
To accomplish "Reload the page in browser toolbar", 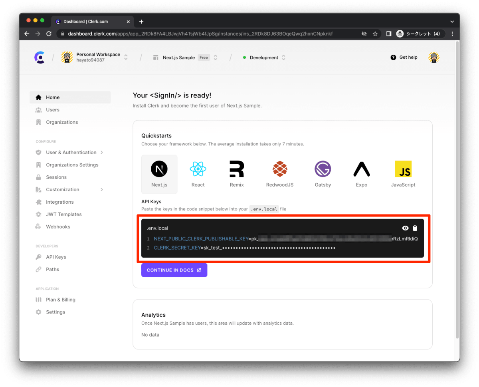I will click(x=49, y=34).
